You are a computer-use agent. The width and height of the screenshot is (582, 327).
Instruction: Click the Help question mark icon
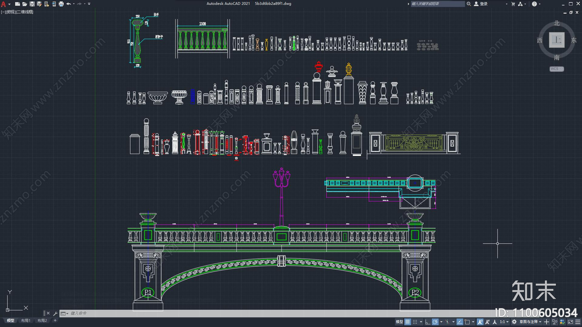(534, 4)
